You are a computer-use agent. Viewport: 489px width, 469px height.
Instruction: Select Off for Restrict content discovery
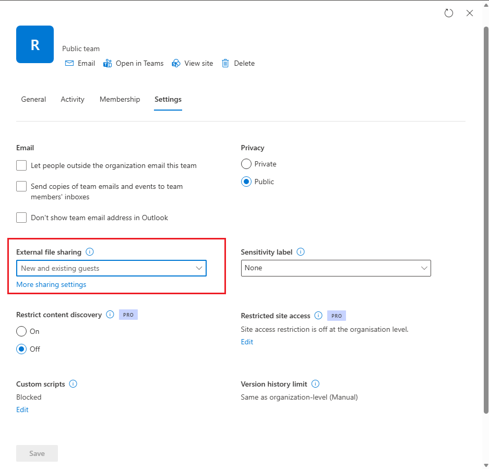click(21, 349)
